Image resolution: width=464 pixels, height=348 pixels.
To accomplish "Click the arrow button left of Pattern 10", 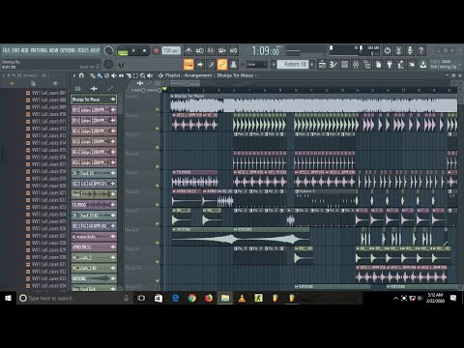I will pos(274,65).
